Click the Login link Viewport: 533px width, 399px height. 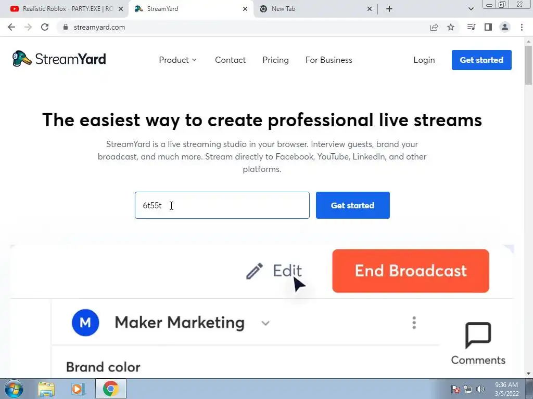424,60
